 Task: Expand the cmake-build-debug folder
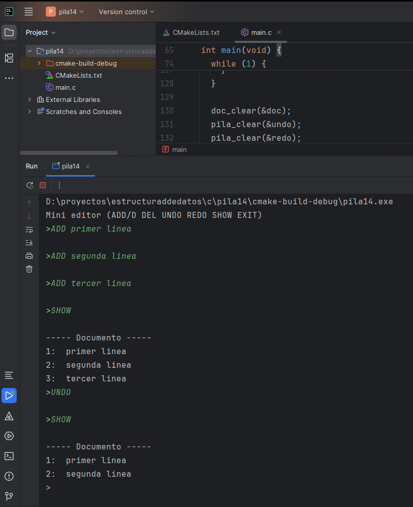(x=39, y=63)
